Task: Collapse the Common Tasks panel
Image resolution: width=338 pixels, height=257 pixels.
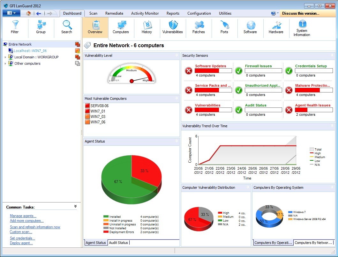Action: (75, 207)
